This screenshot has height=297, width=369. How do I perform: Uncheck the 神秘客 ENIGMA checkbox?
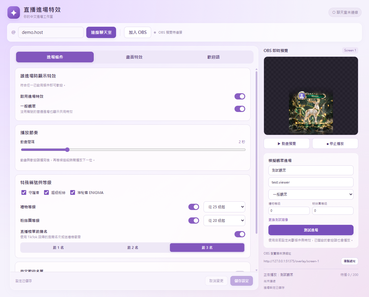pyautogui.click(x=73, y=192)
